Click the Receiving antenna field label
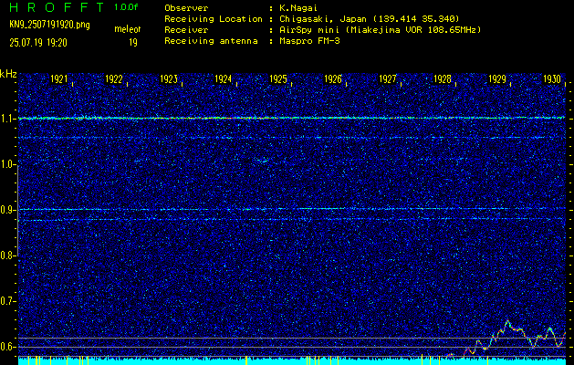Screen dimensions: 574x365 pyautogui.click(x=211, y=41)
